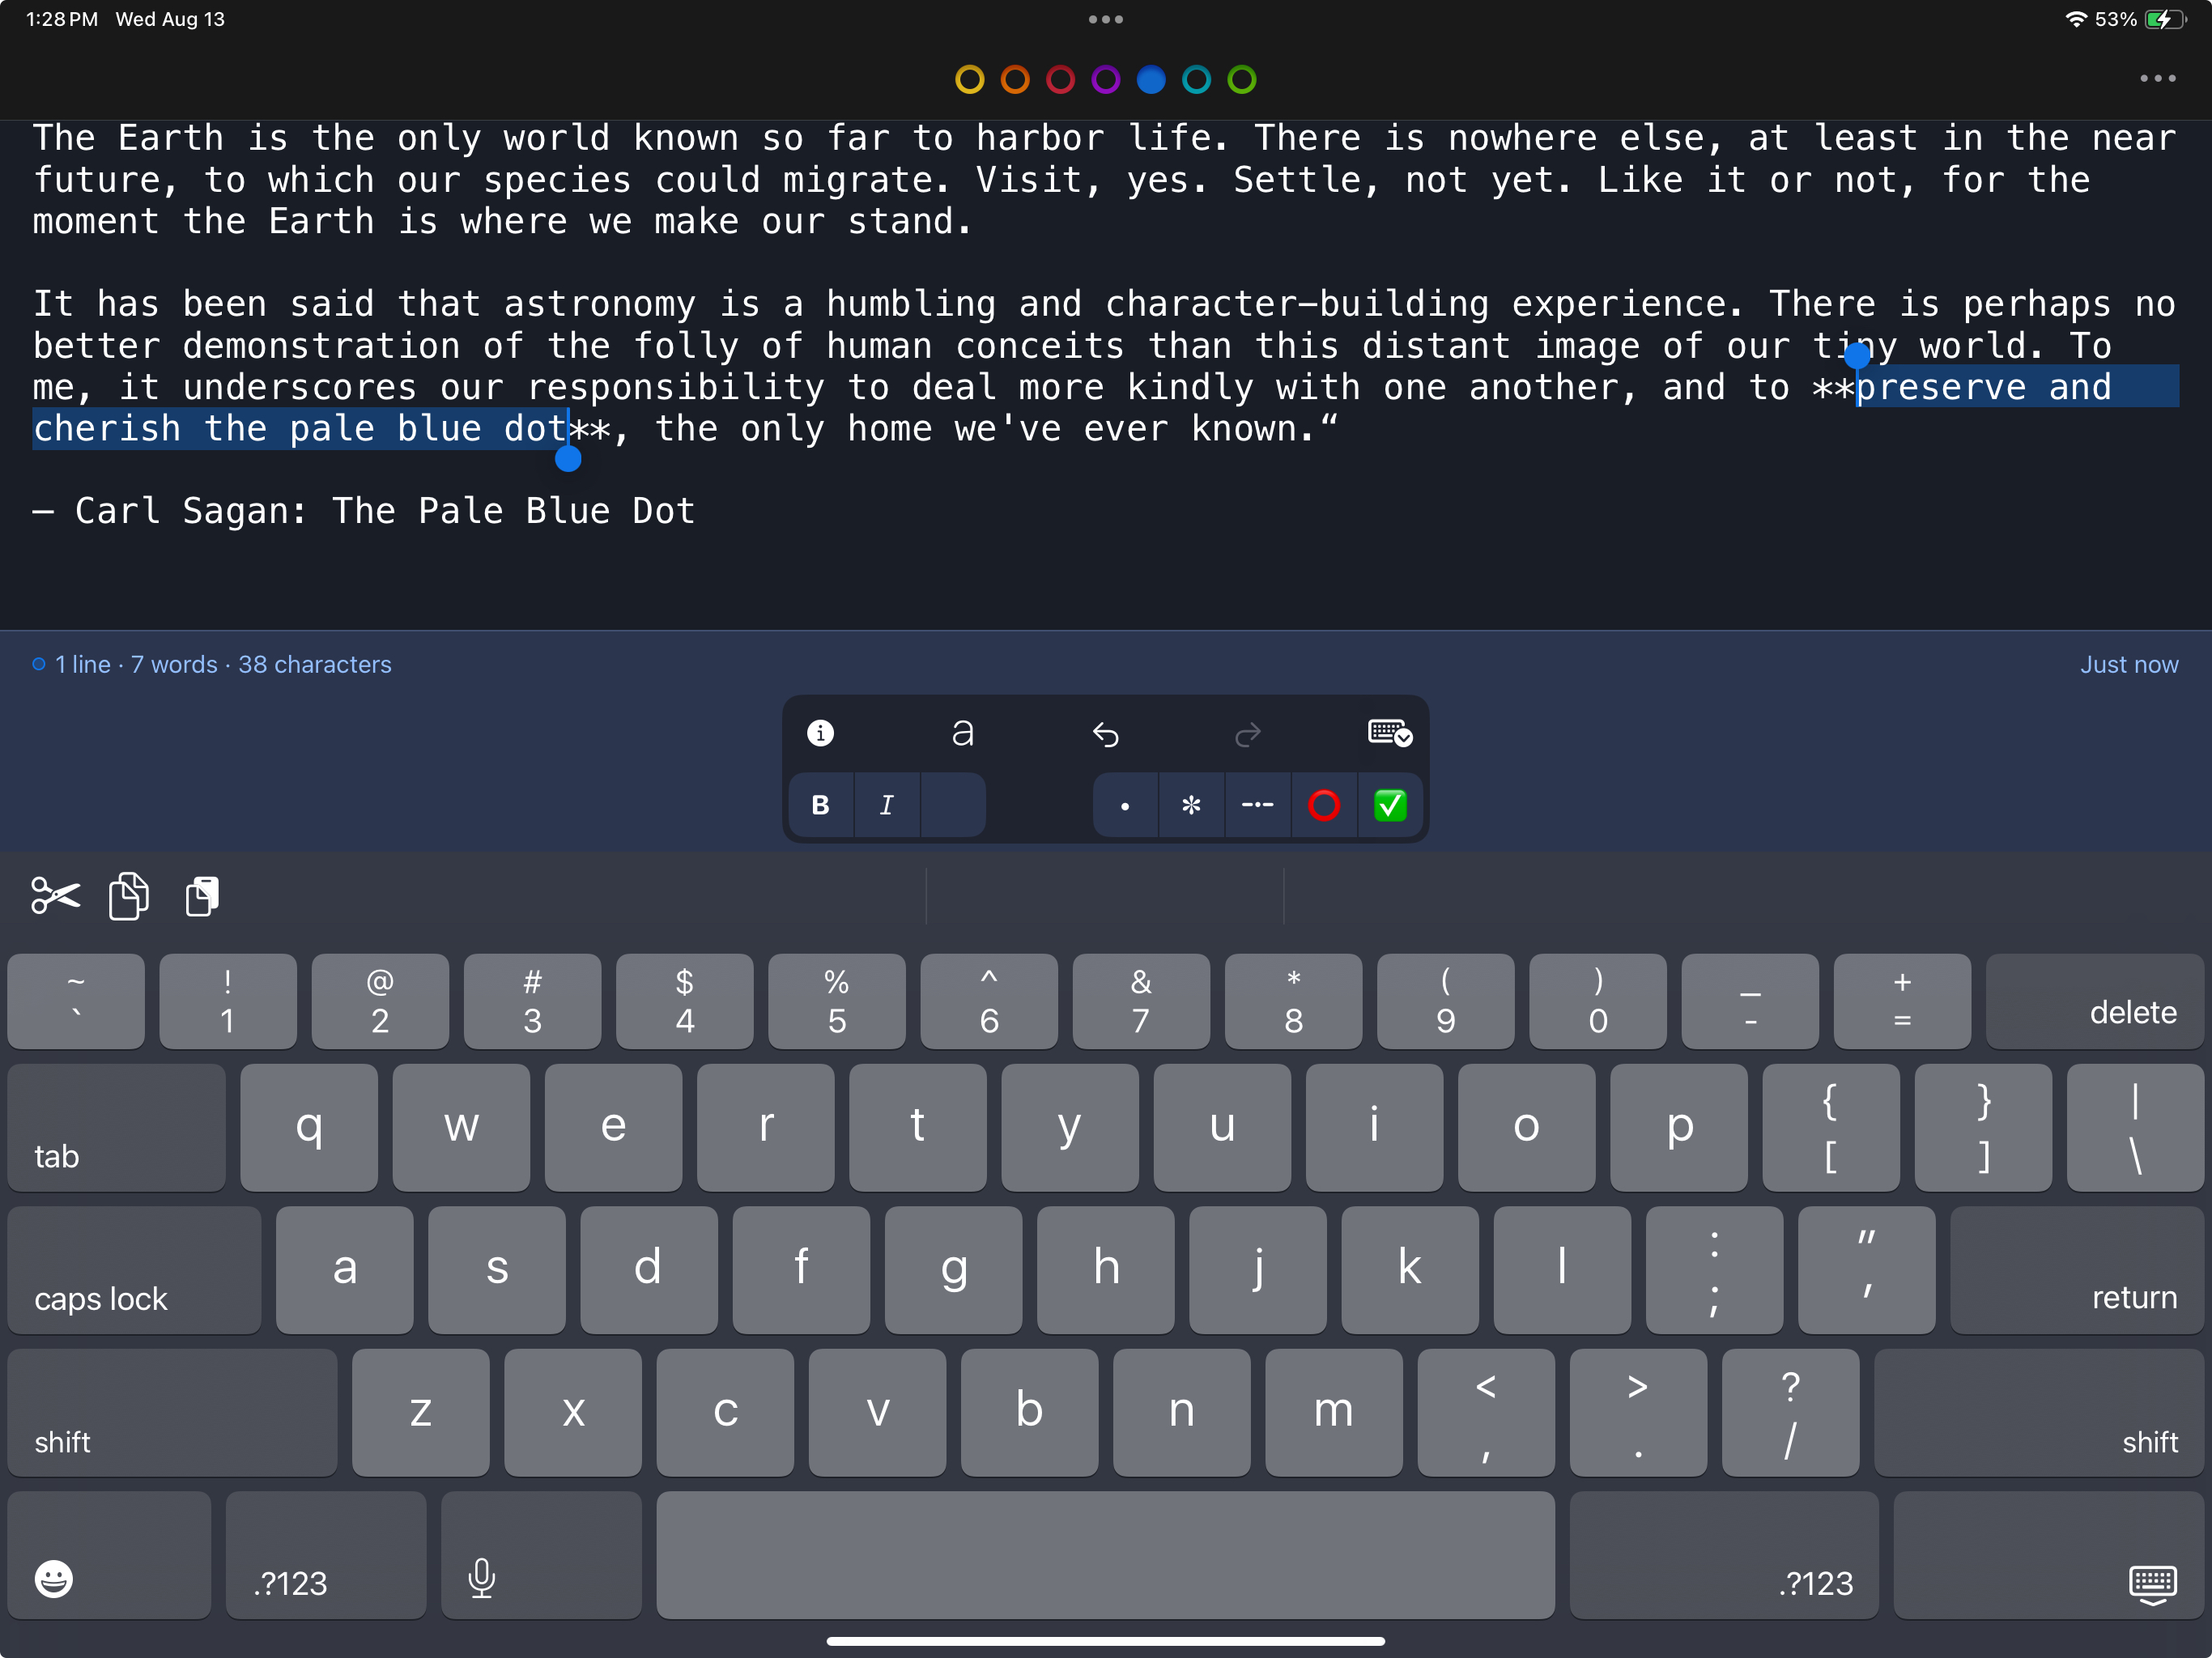Tap the multitasking three-dots at top center
This screenshot has height=1658, width=2212.
point(1105,19)
